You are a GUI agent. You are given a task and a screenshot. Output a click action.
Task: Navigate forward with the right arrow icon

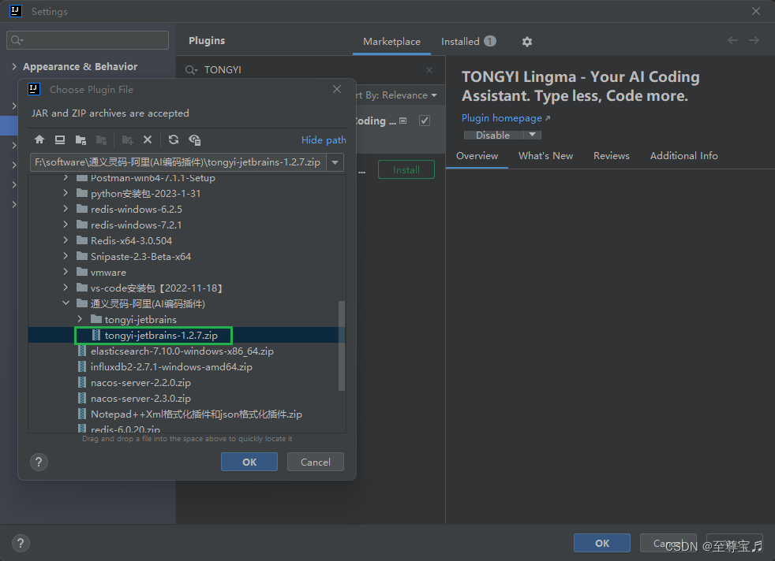pyautogui.click(x=754, y=40)
